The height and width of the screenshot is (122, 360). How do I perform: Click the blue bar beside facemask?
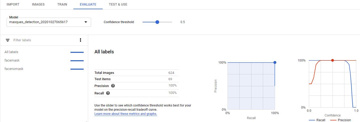(x=77, y=61)
